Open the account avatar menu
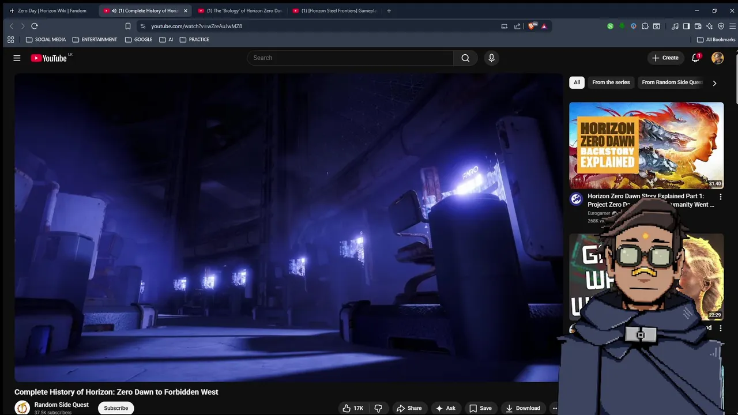Image resolution: width=738 pixels, height=415 pixels. (717, 58)
